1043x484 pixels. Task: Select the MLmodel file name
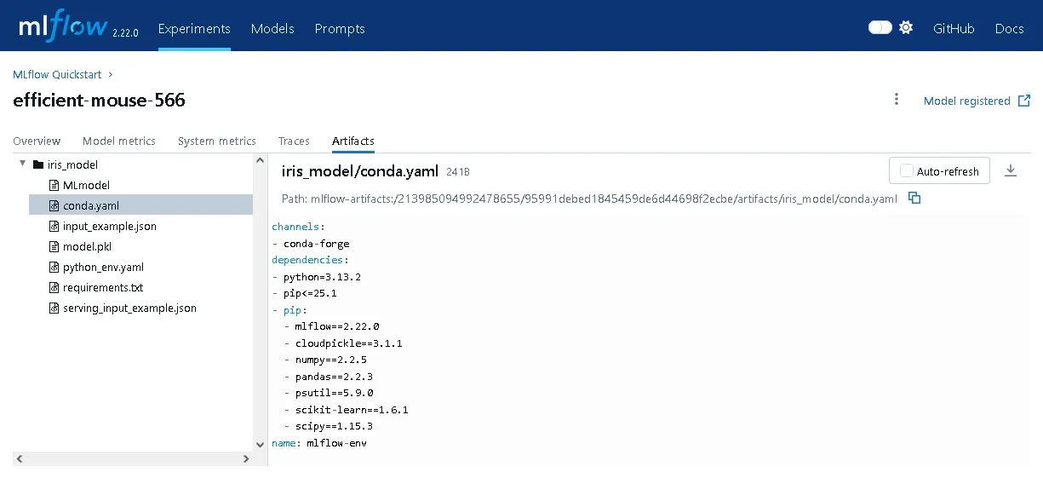[86, 185]
